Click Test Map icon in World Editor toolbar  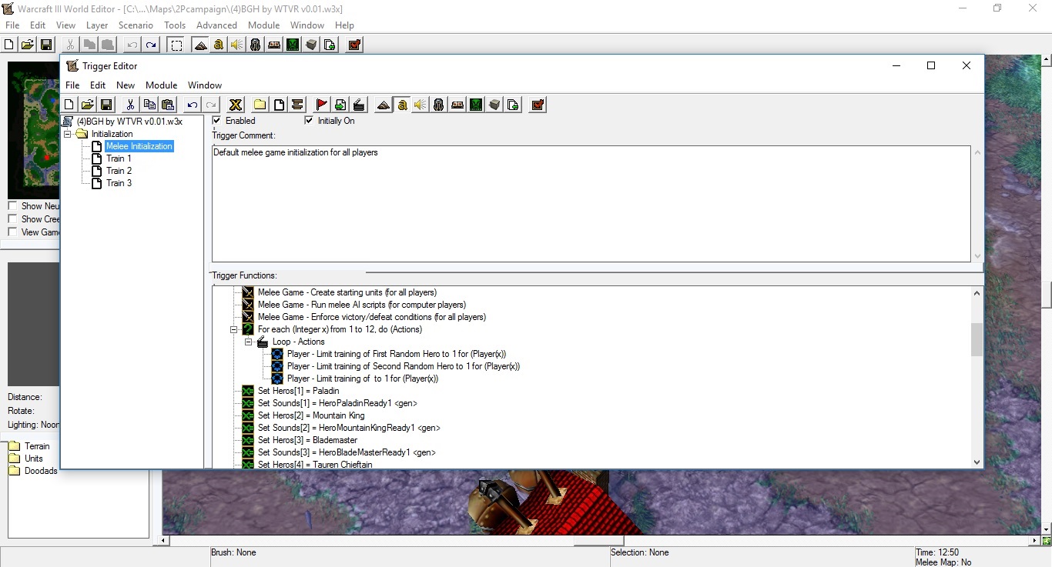click(354, 45)
